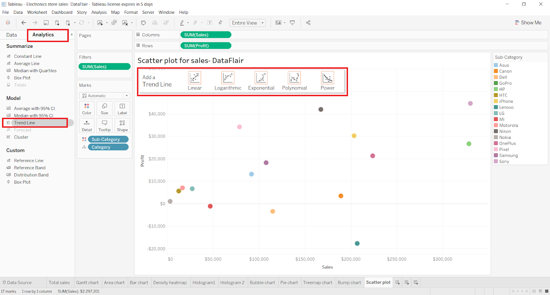
Task: Click the highlight pen icon
Action: click(182, 23)
